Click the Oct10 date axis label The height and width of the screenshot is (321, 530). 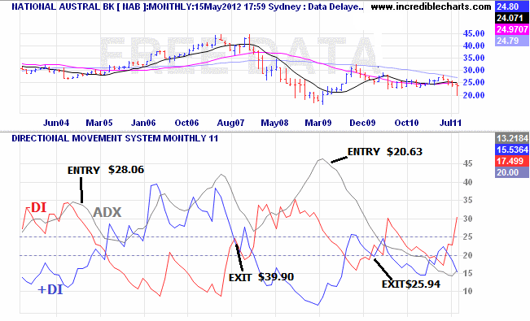click(x=406, y=123)
